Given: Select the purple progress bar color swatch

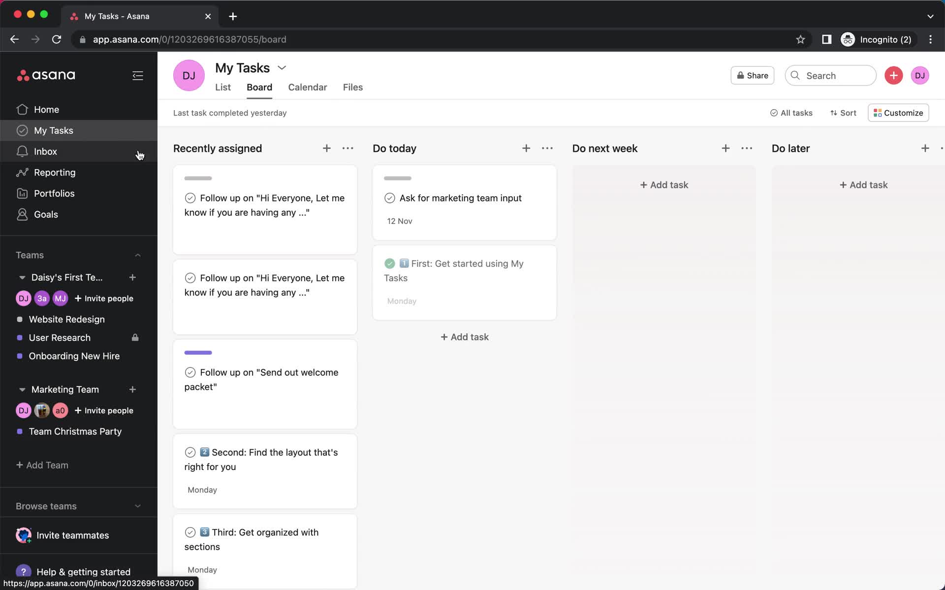Looking at the screenshot, I should (x=198, y=352).
